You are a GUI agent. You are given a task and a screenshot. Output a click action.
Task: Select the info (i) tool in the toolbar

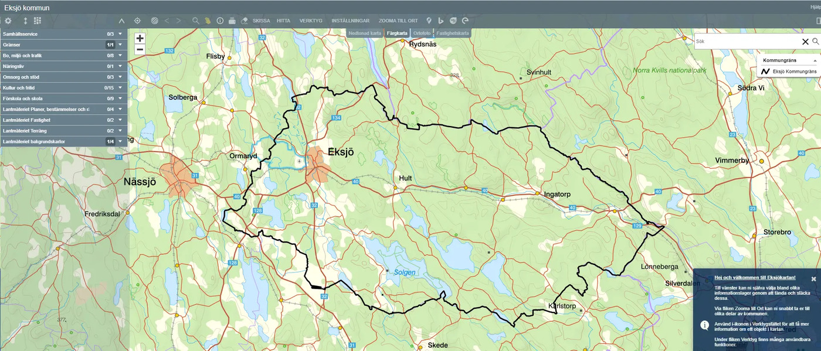click(x=219, y=21)
